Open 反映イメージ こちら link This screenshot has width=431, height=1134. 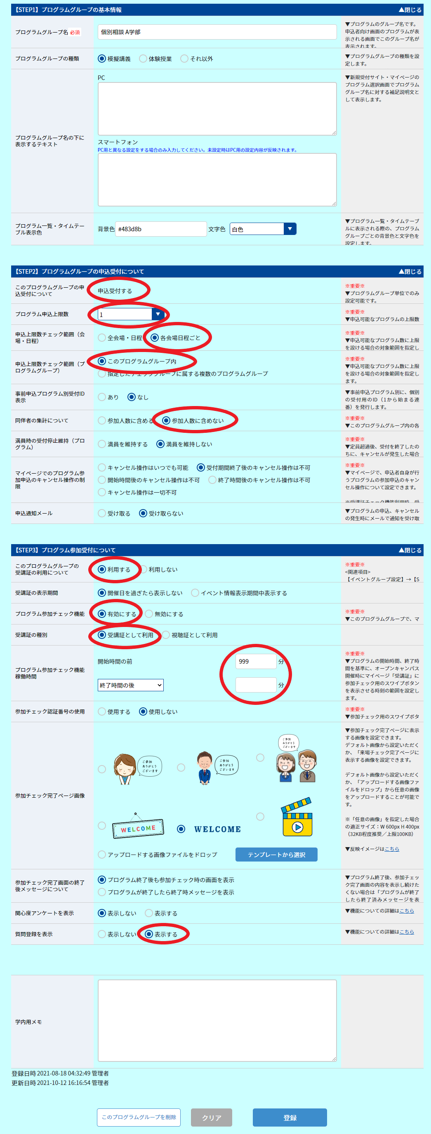coord(392,849)
